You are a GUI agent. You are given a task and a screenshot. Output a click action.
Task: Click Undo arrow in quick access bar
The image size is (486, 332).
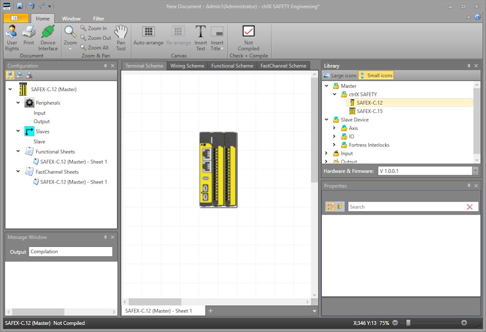pos(32,5)
